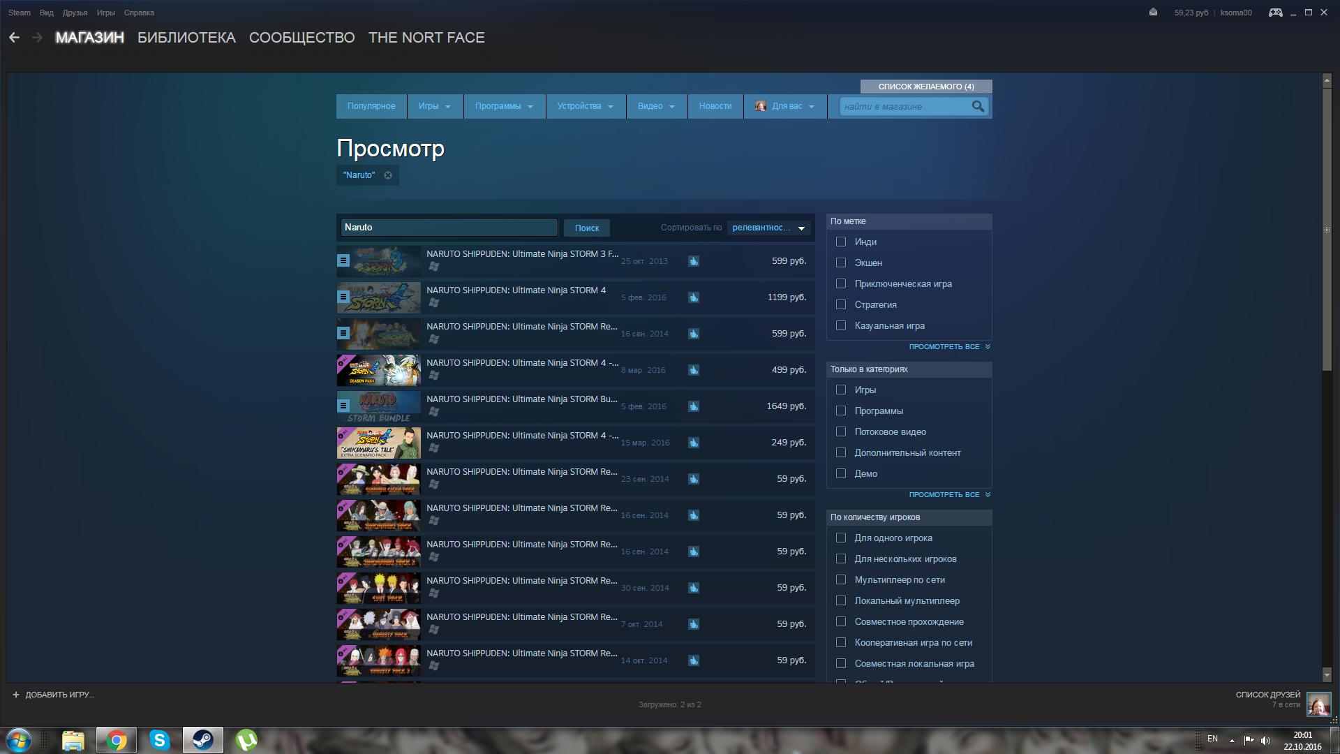Check Дополнительный контент category

tap(841, 452)
